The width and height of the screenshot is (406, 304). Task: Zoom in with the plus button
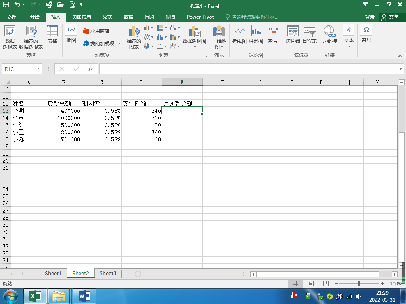[382, 284]
